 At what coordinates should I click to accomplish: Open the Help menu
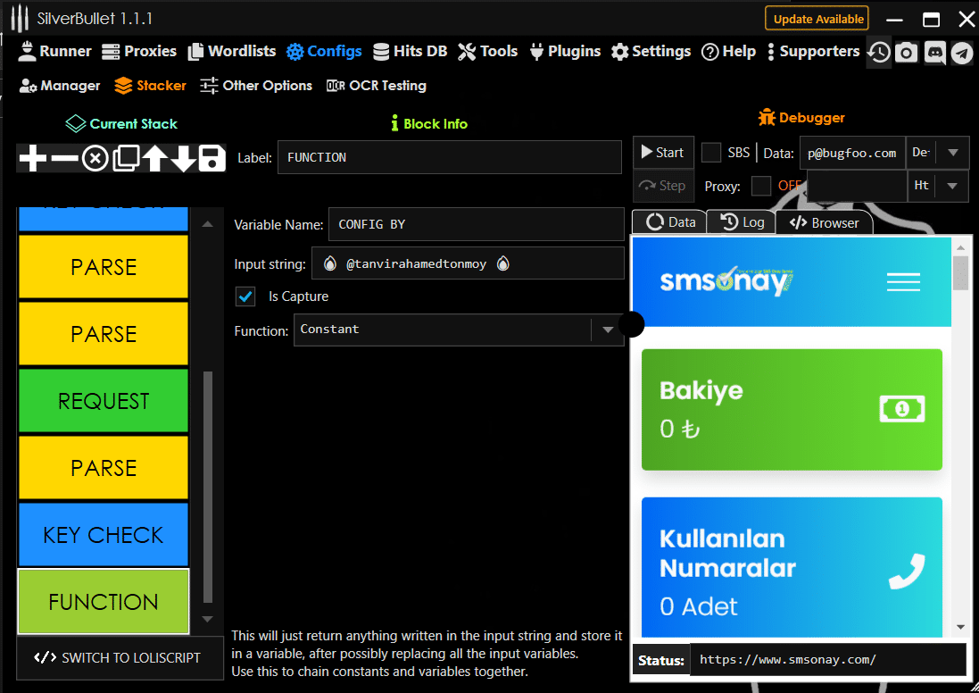pyautogui.click(x=728, y=51)
